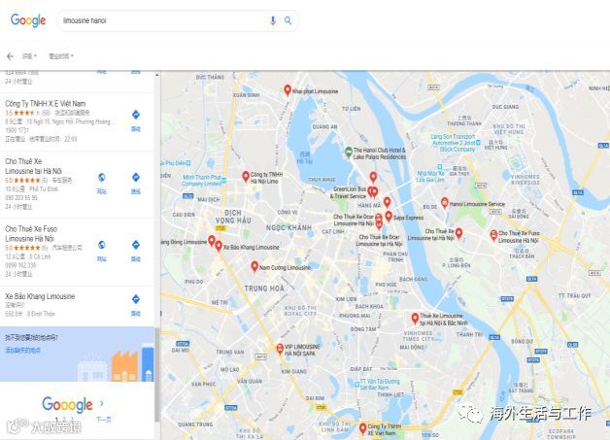The height and width of the screenshot is (440, 610).
Task: Select the Thuê Xe Limousine Hà Nội & Bắc Ninh pin
Action: tap(415, 319)
